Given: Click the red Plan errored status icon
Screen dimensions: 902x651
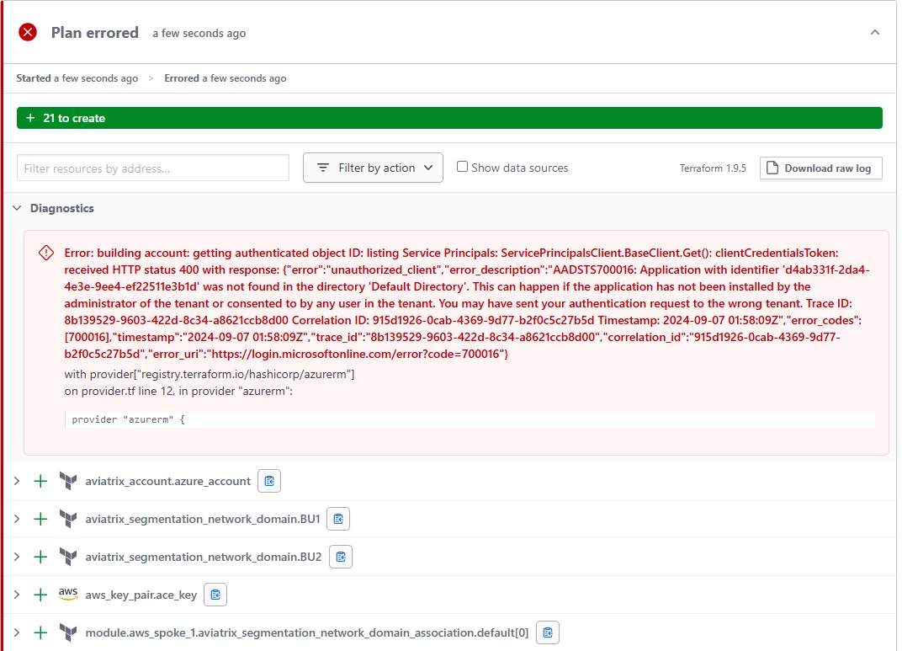Looking at the screenshot, I should coord(28,32).
